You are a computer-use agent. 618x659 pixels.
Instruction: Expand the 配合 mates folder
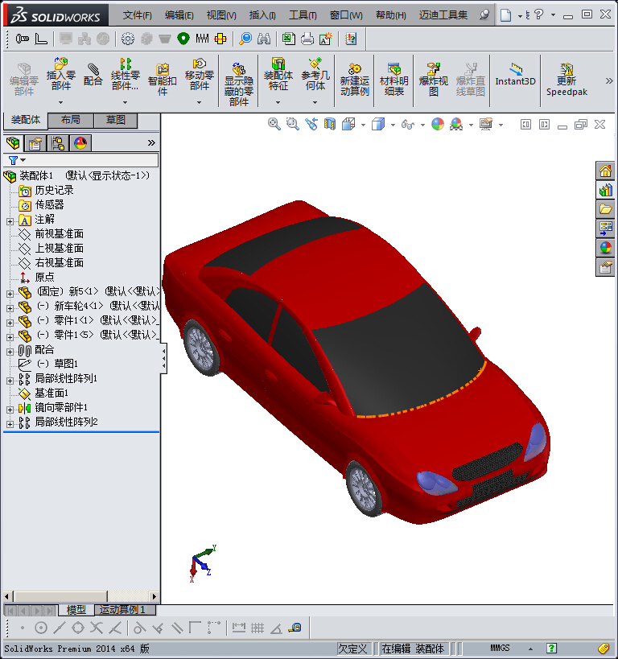pyautogui.click(x=10, y=352)
